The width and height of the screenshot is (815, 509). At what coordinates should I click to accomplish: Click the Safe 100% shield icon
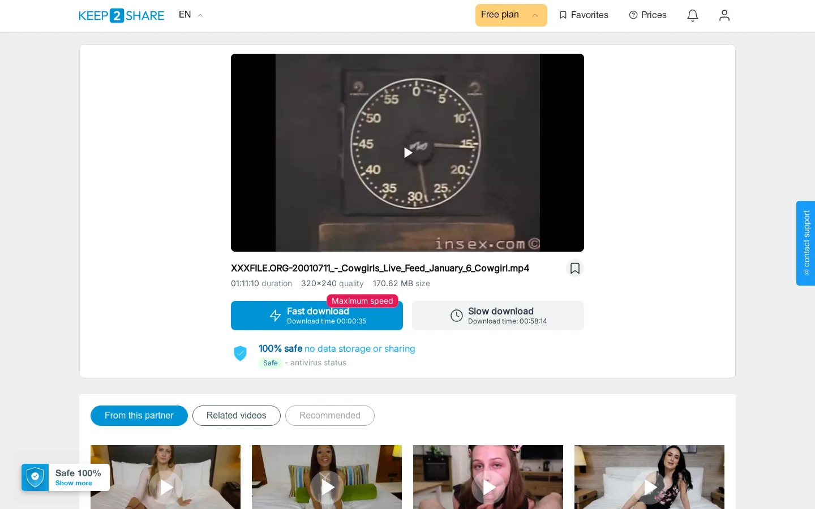click(35, 477)
